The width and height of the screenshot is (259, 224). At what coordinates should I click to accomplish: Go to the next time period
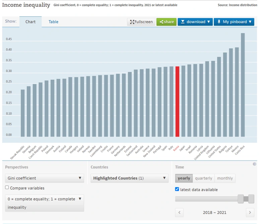250,212
